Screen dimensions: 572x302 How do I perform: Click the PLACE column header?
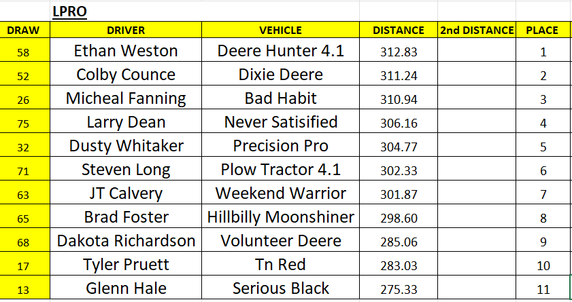pyautogui.click(x=542, y=30)
